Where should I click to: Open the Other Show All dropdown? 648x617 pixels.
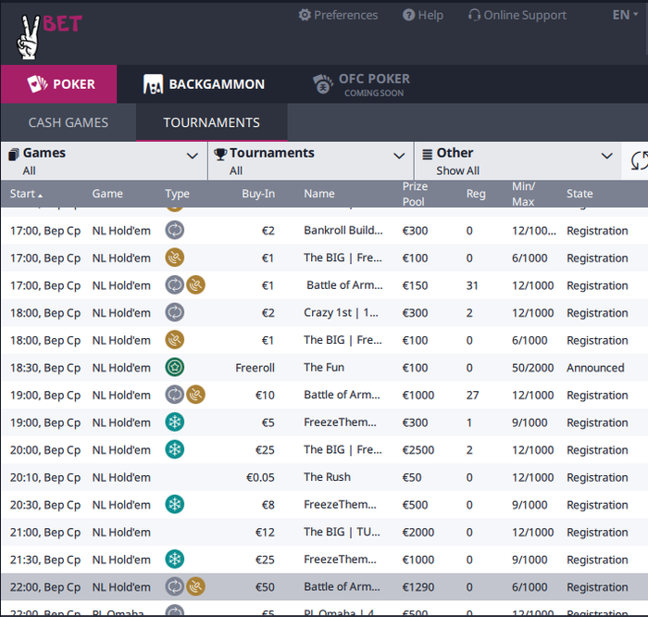[517, 161]
